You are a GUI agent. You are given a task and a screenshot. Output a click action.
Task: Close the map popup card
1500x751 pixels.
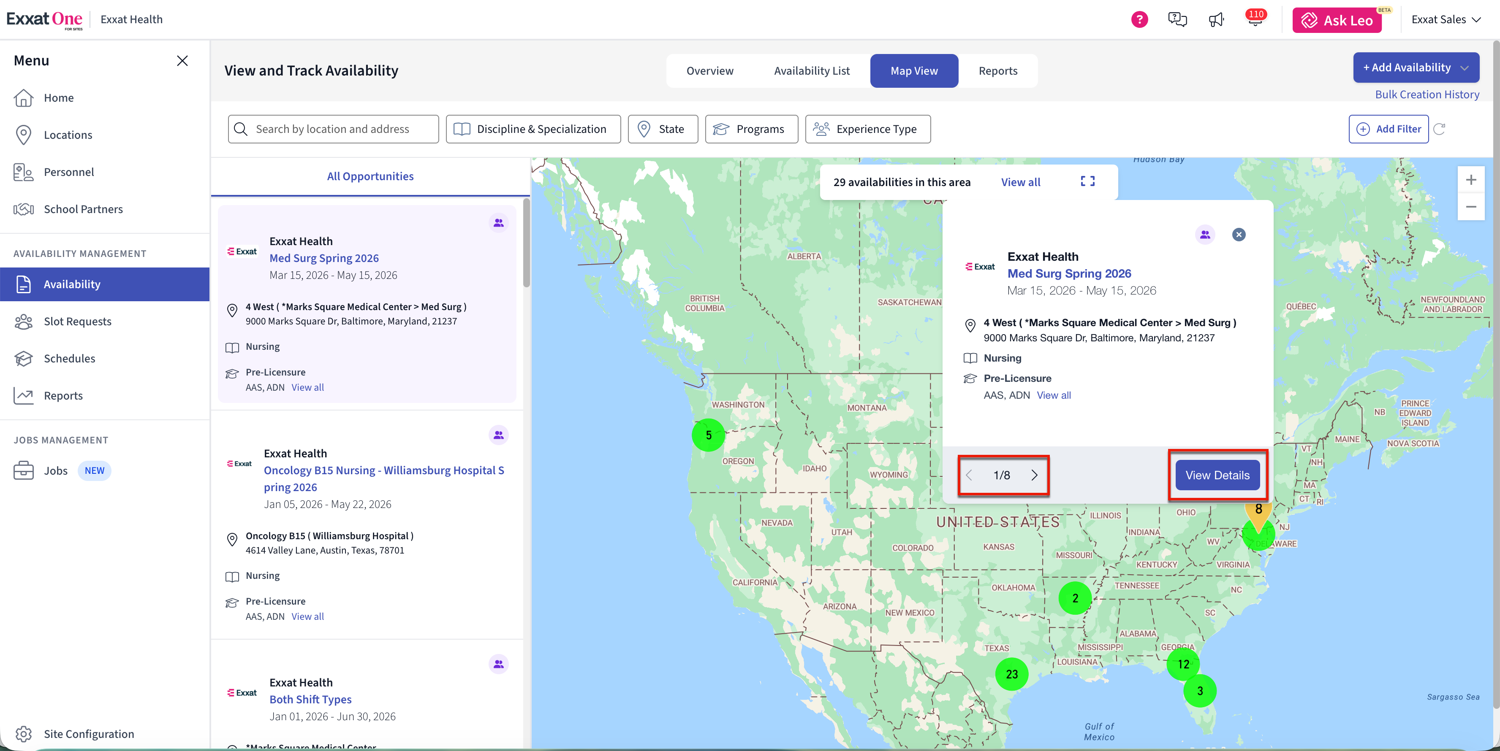click(1239, 235)
